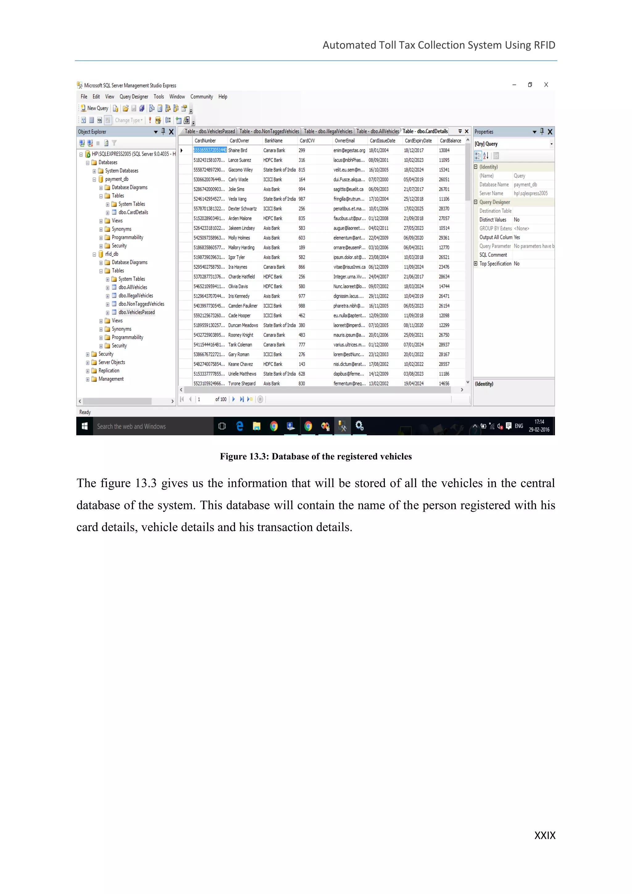
Task: Show the SQL pane icon
Action: coord(100,120)
